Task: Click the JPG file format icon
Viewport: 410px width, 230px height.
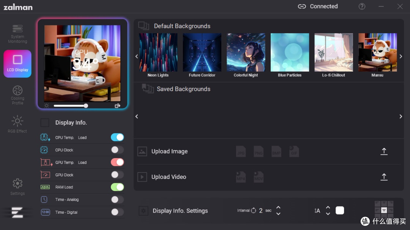Action: [241, 152]
